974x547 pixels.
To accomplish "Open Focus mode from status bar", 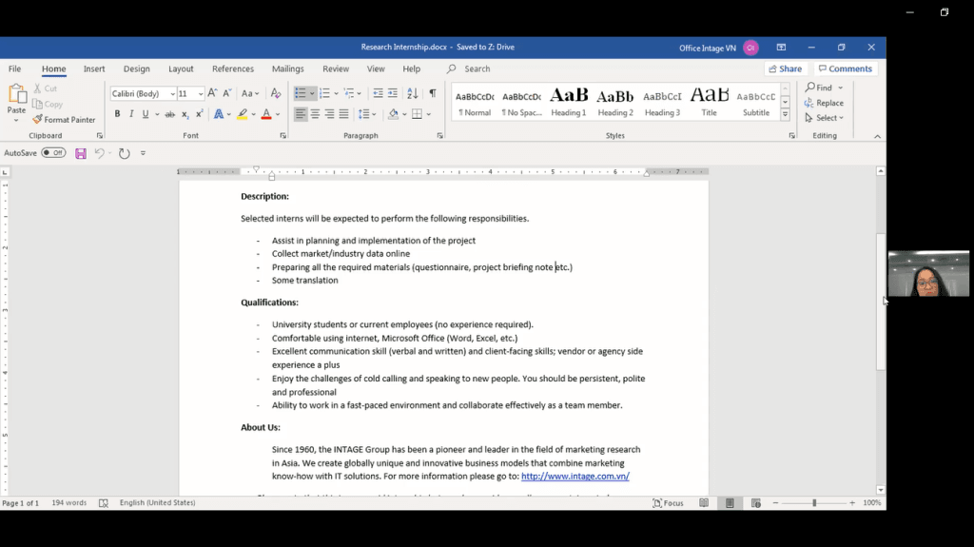I will (x=668, y=503).
